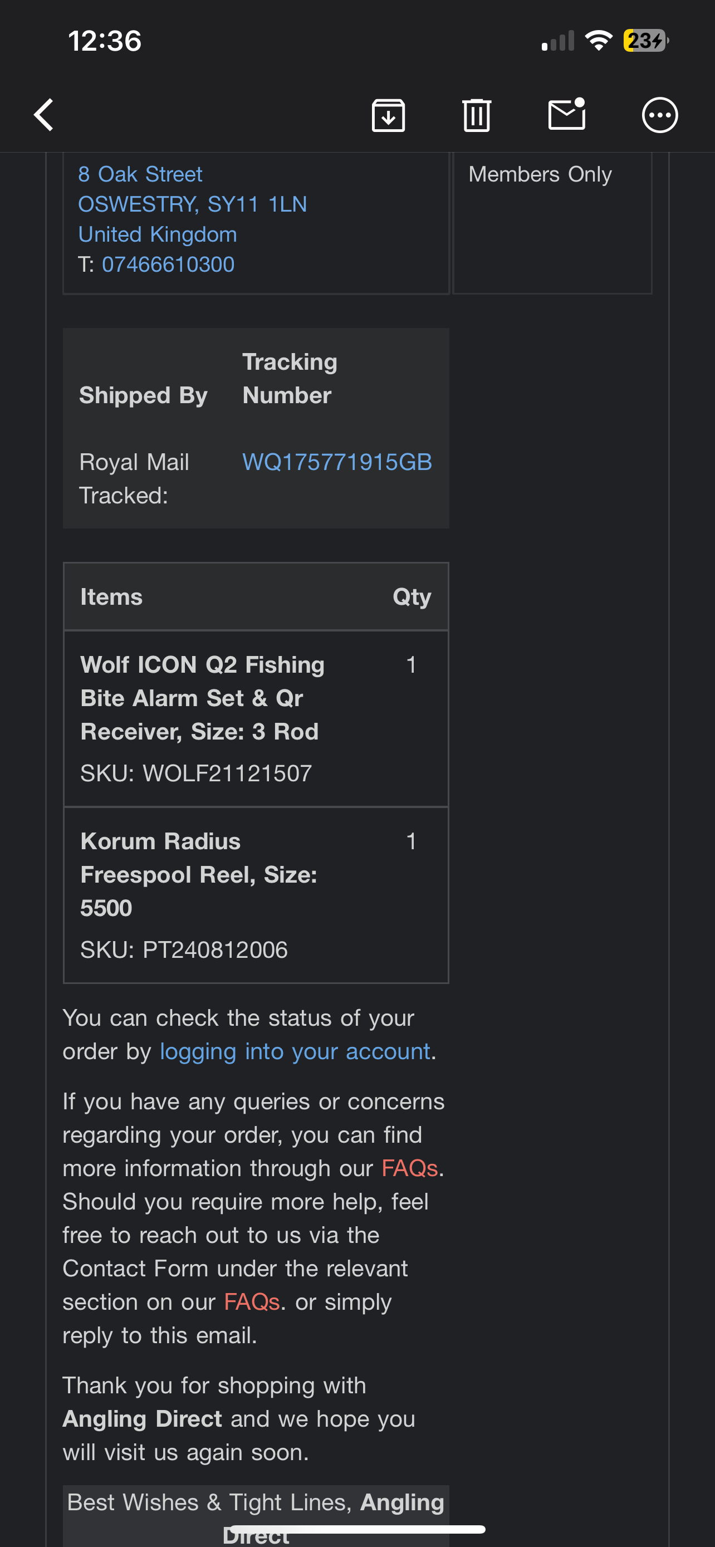Screen dimensions: 715x1547
Task: Archive this email
Action: point(388,114)
